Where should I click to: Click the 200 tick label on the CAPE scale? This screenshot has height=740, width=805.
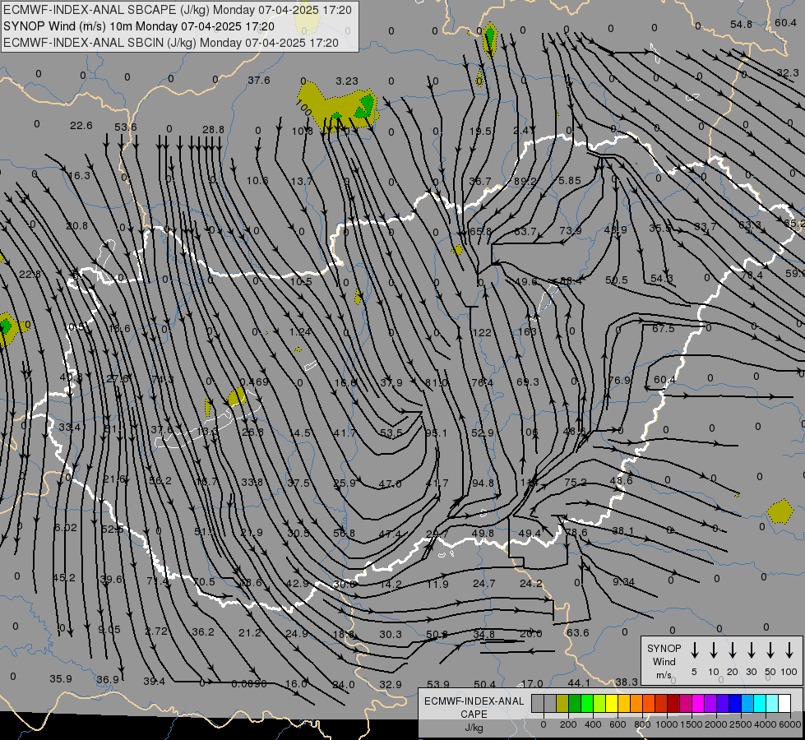(568, 724)
